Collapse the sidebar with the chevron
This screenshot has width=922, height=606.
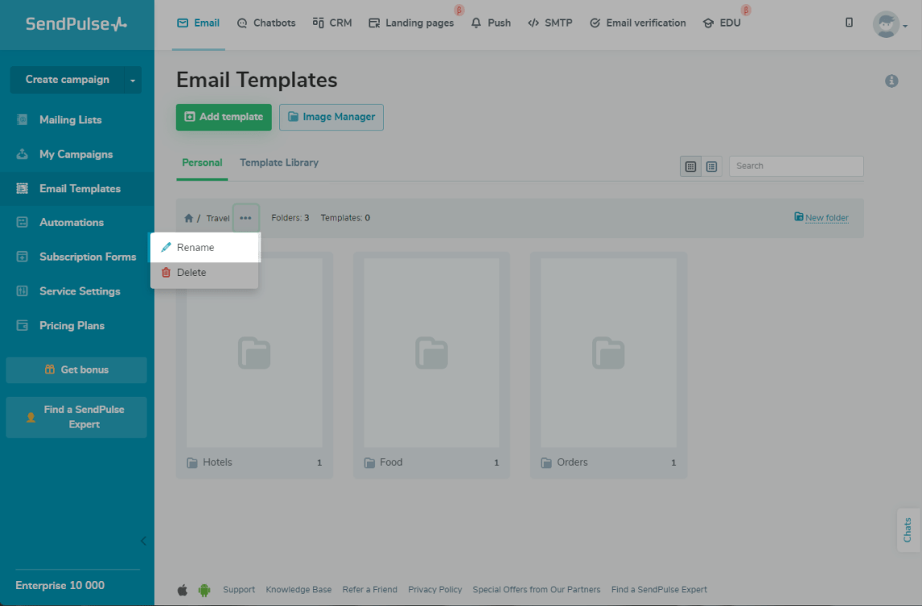pos(143,541)
